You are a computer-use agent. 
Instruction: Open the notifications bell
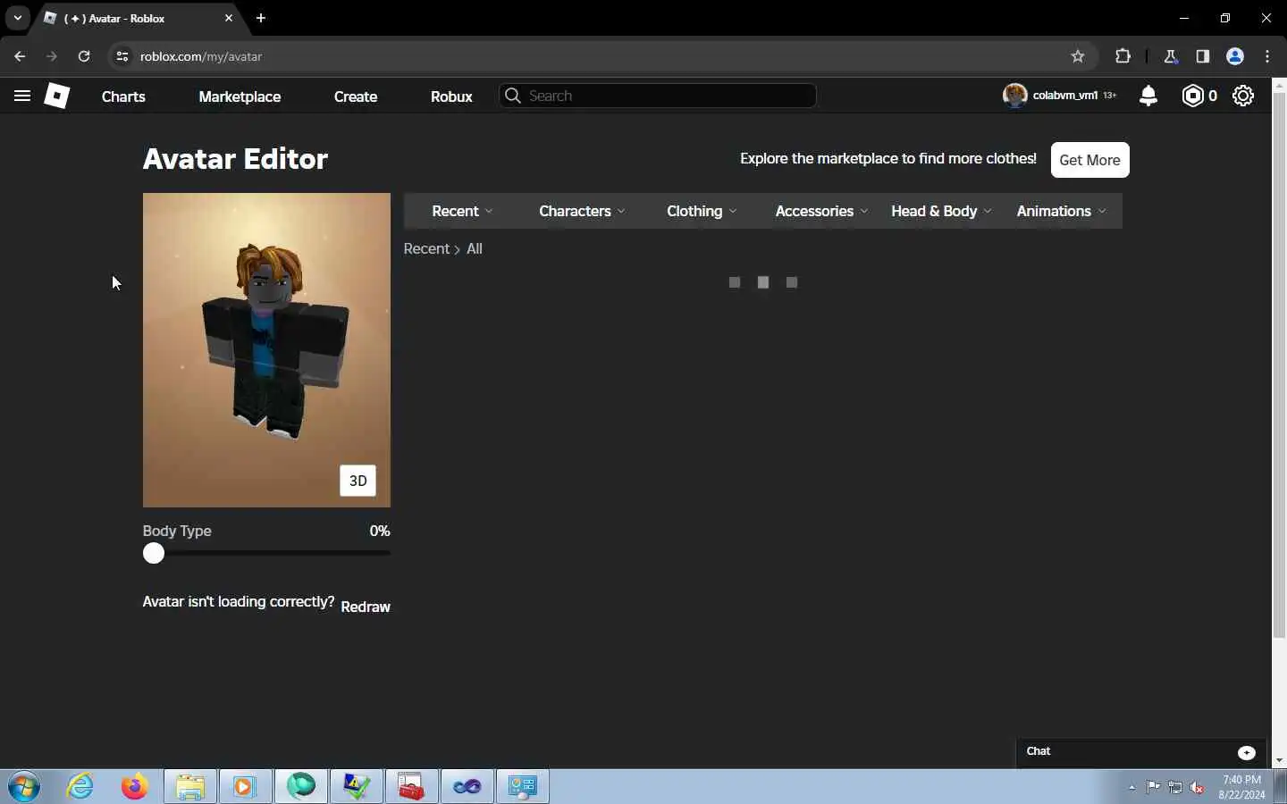tap(1148, 96)
